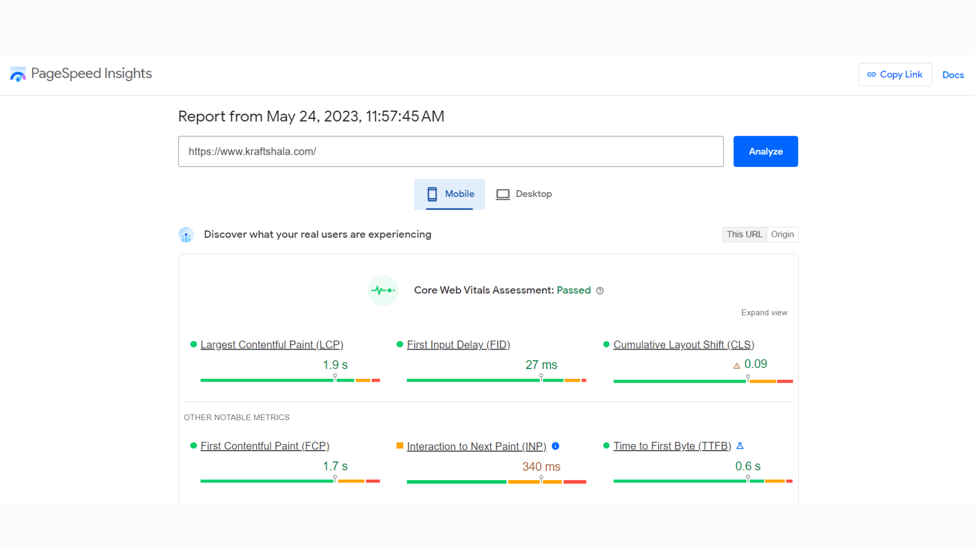Switch to the Desktop tab

point(524,194)
